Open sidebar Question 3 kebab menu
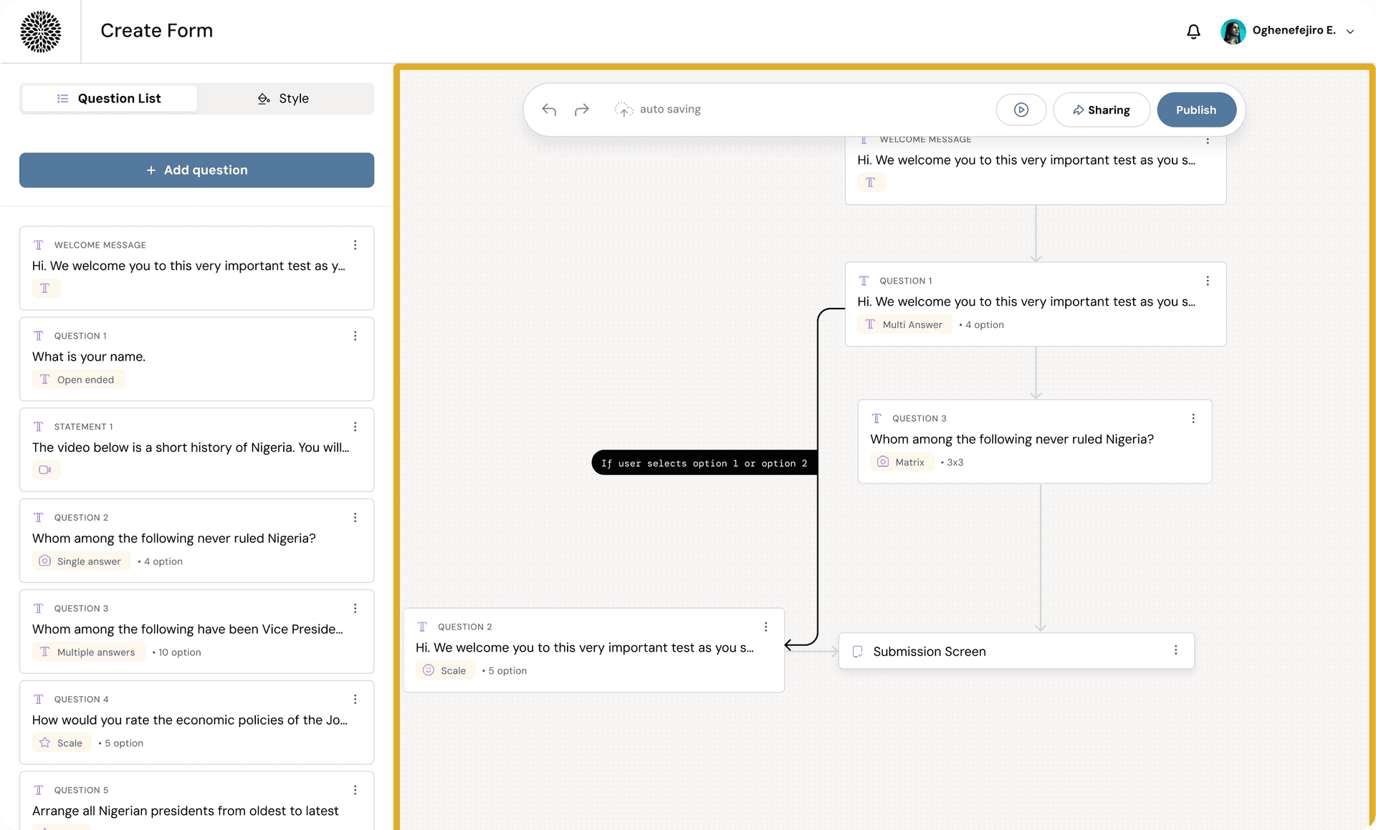Viewport: 1376px width, 830px height. tap(355, 609)
